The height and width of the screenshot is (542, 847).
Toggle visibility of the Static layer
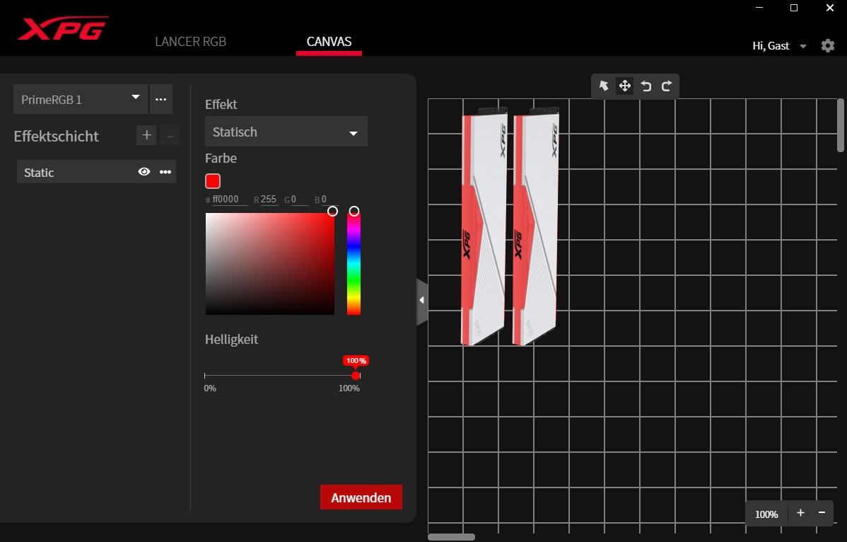(144, 172)
